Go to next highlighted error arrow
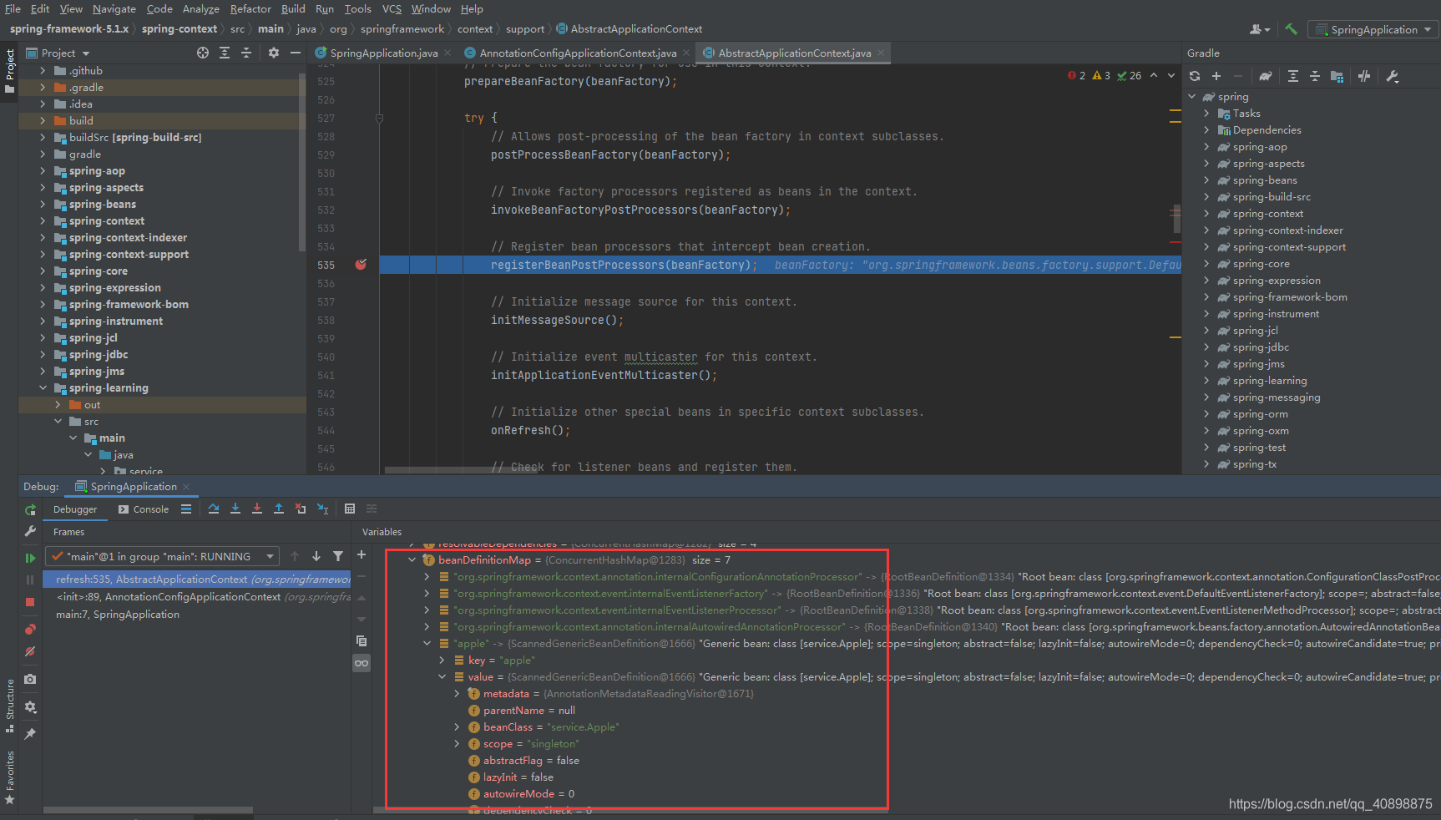The width and height of the screenshot is (1441, 820). (x=1171, y=75)
